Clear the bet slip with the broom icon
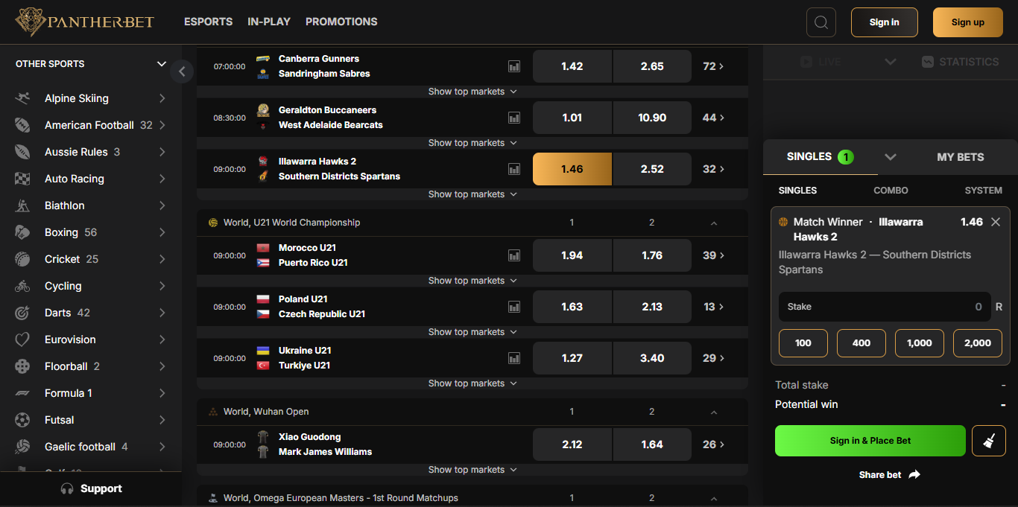The width and height of the screenshot is (1018, 507). 988,440
